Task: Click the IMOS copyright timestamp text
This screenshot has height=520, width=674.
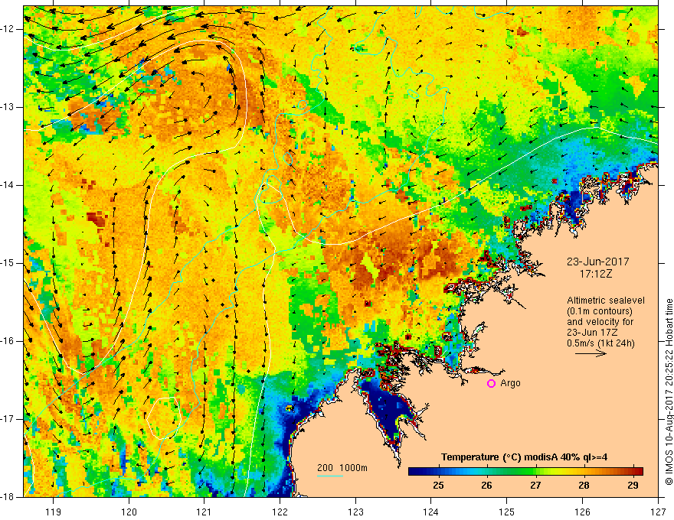Action: 669,392
